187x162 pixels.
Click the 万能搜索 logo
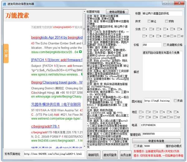pyautogui.click(x=17, y=16)
